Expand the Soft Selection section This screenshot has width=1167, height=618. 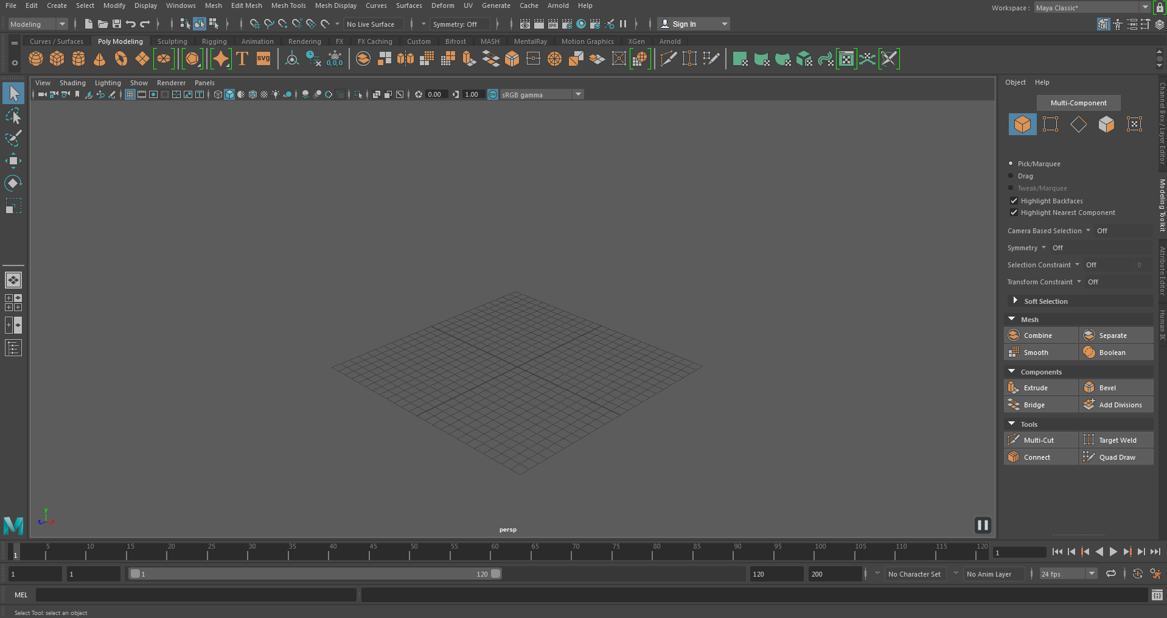[x=1015, y=301]
